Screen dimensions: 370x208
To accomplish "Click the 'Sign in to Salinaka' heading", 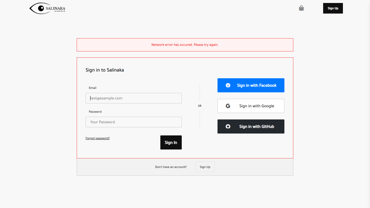I will point(105,70).
